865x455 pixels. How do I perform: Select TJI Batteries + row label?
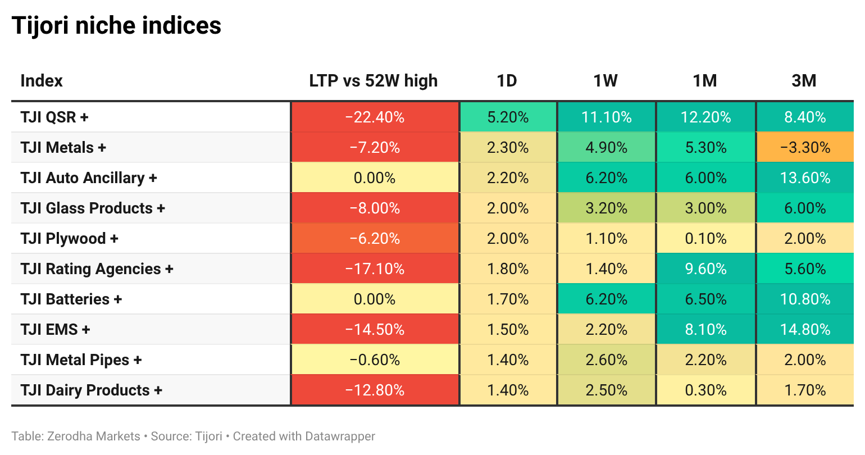point(71,299)
